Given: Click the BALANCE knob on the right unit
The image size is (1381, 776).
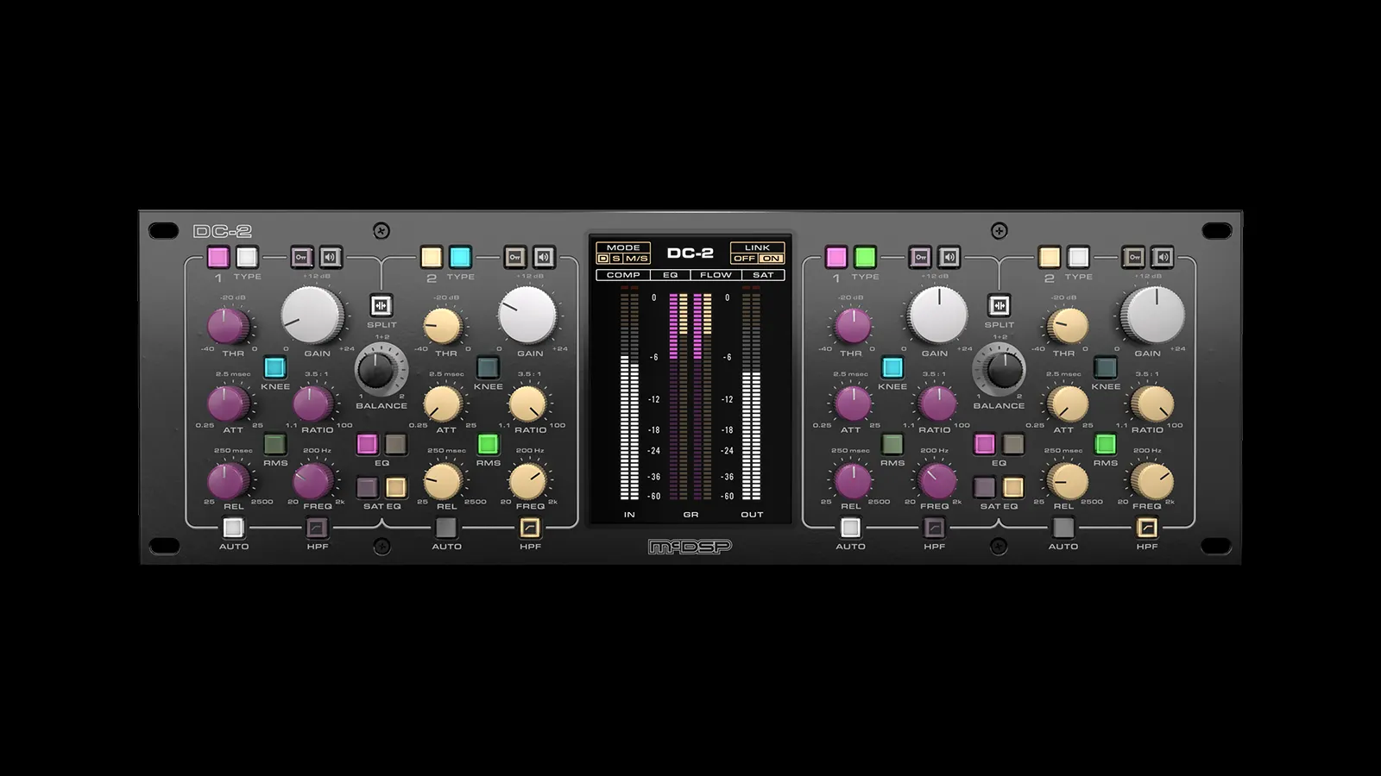Looking at the screenshot, I should click(999, 369).
